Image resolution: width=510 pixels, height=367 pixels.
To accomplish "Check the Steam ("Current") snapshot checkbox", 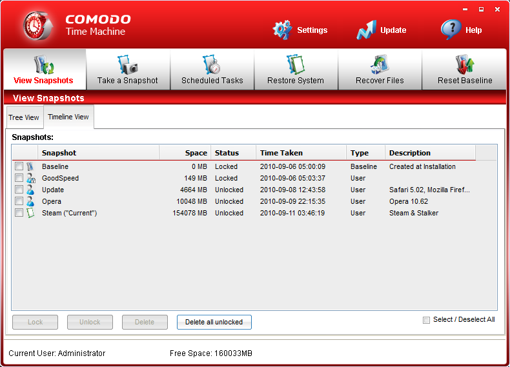I will point(19,213).
